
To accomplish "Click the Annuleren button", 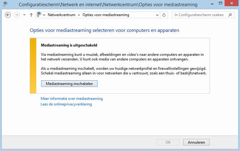I will [x=196, y=142].
